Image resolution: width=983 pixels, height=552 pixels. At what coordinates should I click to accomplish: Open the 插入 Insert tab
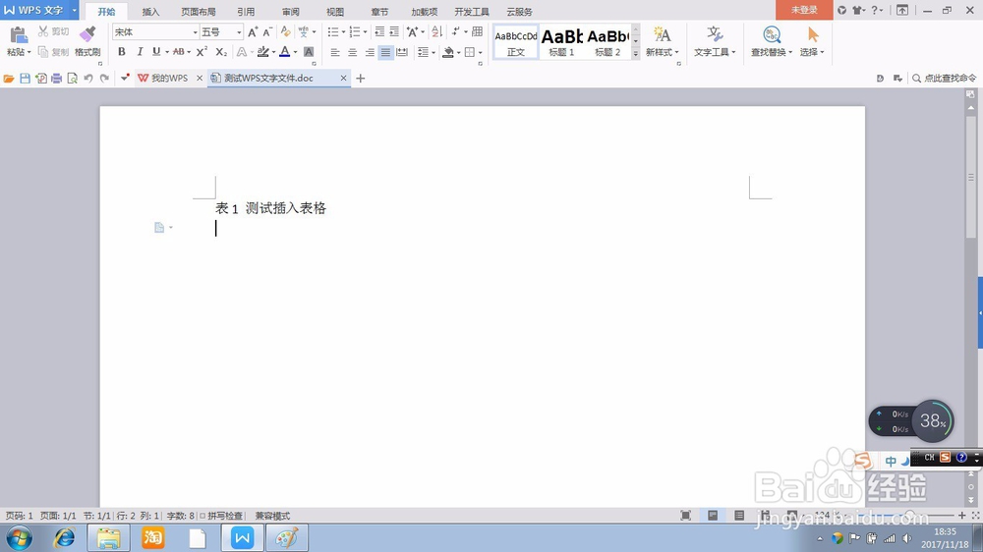150,11
